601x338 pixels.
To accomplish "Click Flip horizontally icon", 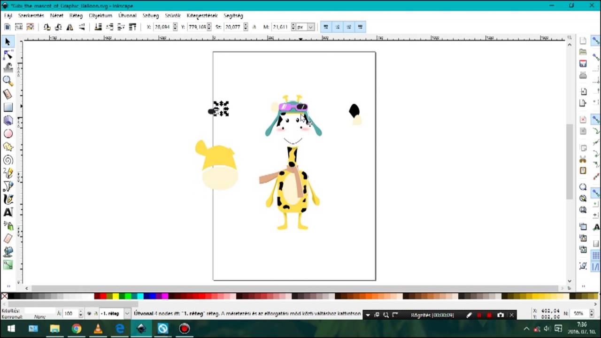I will [x=70, y=27].
